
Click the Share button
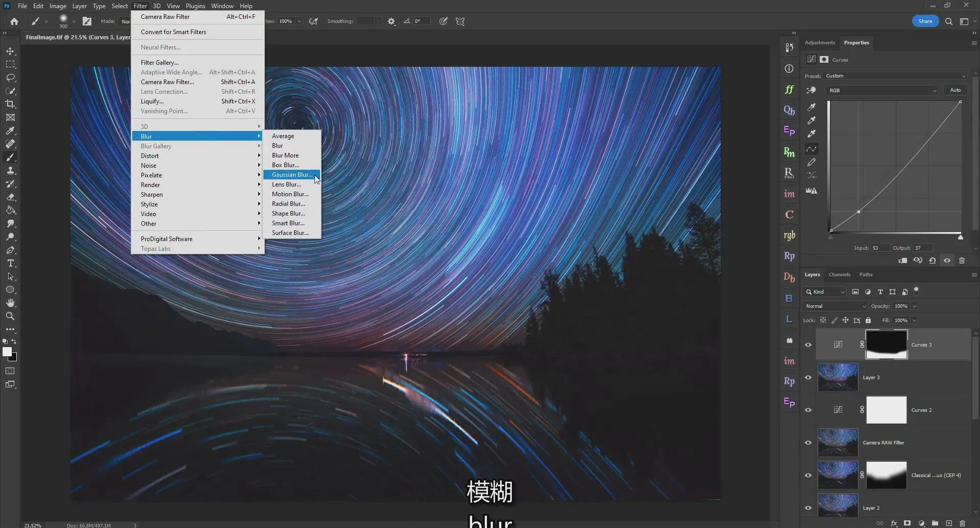(925, 21)
